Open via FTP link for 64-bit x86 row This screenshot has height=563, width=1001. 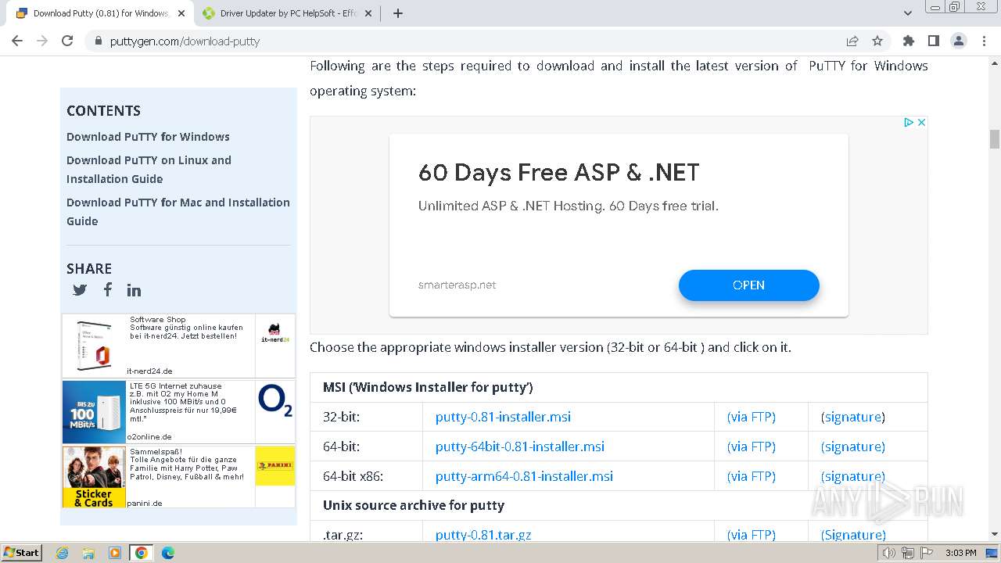(752, 476)
